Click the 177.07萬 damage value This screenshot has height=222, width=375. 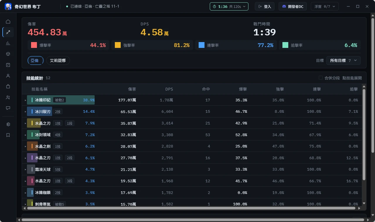(x=127, y=100)
